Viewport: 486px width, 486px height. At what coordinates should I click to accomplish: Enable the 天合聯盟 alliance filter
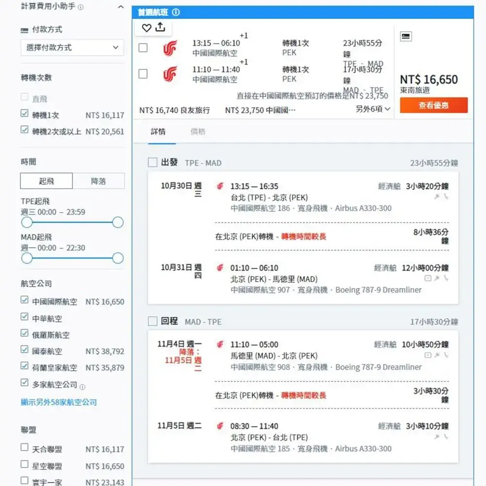pos(24,448)
